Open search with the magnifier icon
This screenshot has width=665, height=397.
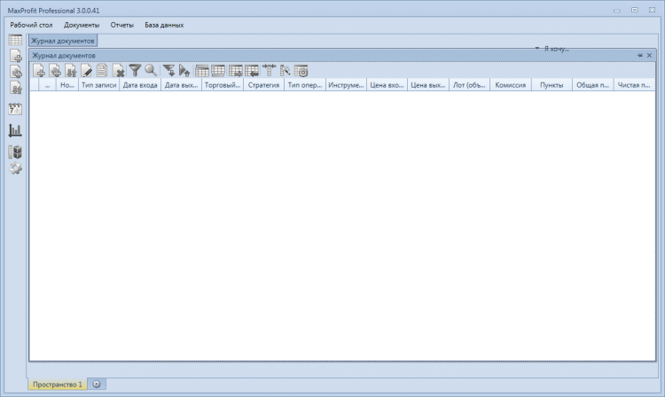tap(151, 70)
